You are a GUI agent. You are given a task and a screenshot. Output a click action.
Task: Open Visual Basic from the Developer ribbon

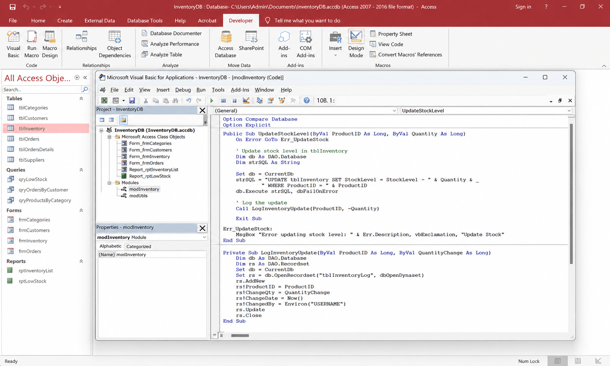[x=13, y=44]
